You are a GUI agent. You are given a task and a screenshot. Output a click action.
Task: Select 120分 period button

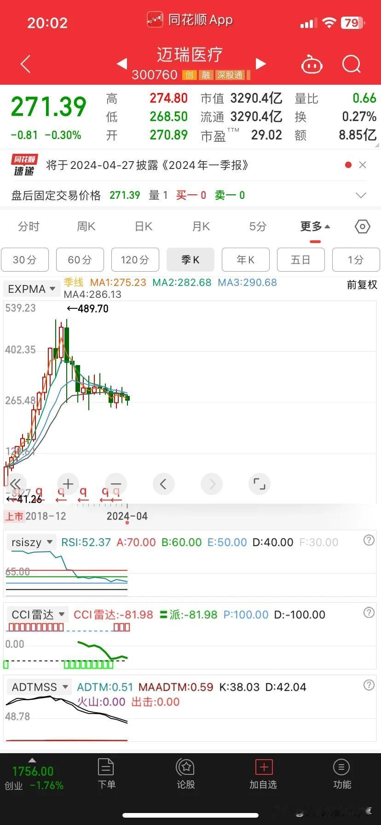point(135,260)
